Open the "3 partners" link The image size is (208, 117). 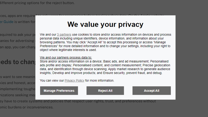pos(64,35)
